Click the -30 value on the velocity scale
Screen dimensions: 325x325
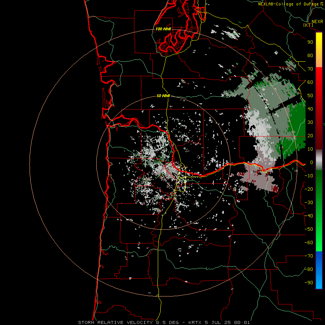click(309, 203)
